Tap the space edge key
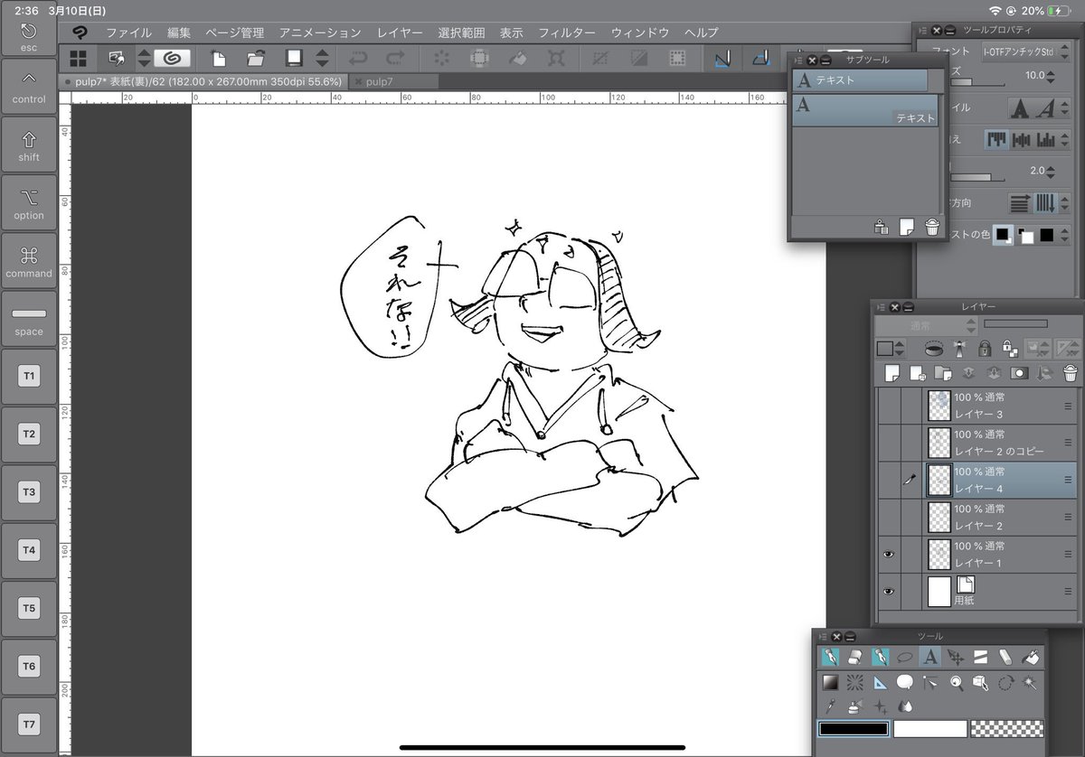The height and width of the screenshot is (757, 1085). coord(29,320)
